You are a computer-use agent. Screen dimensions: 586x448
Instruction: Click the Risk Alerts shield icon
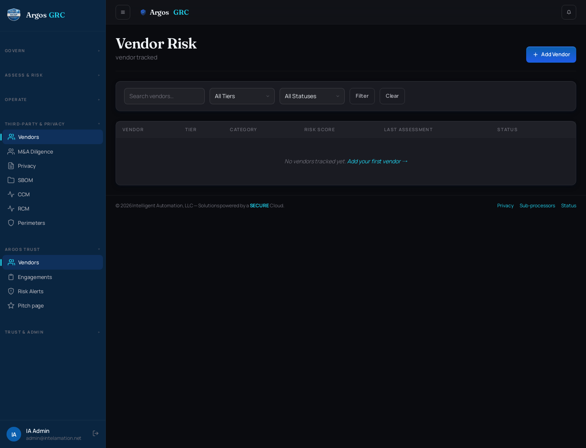[x=11, y=291]
